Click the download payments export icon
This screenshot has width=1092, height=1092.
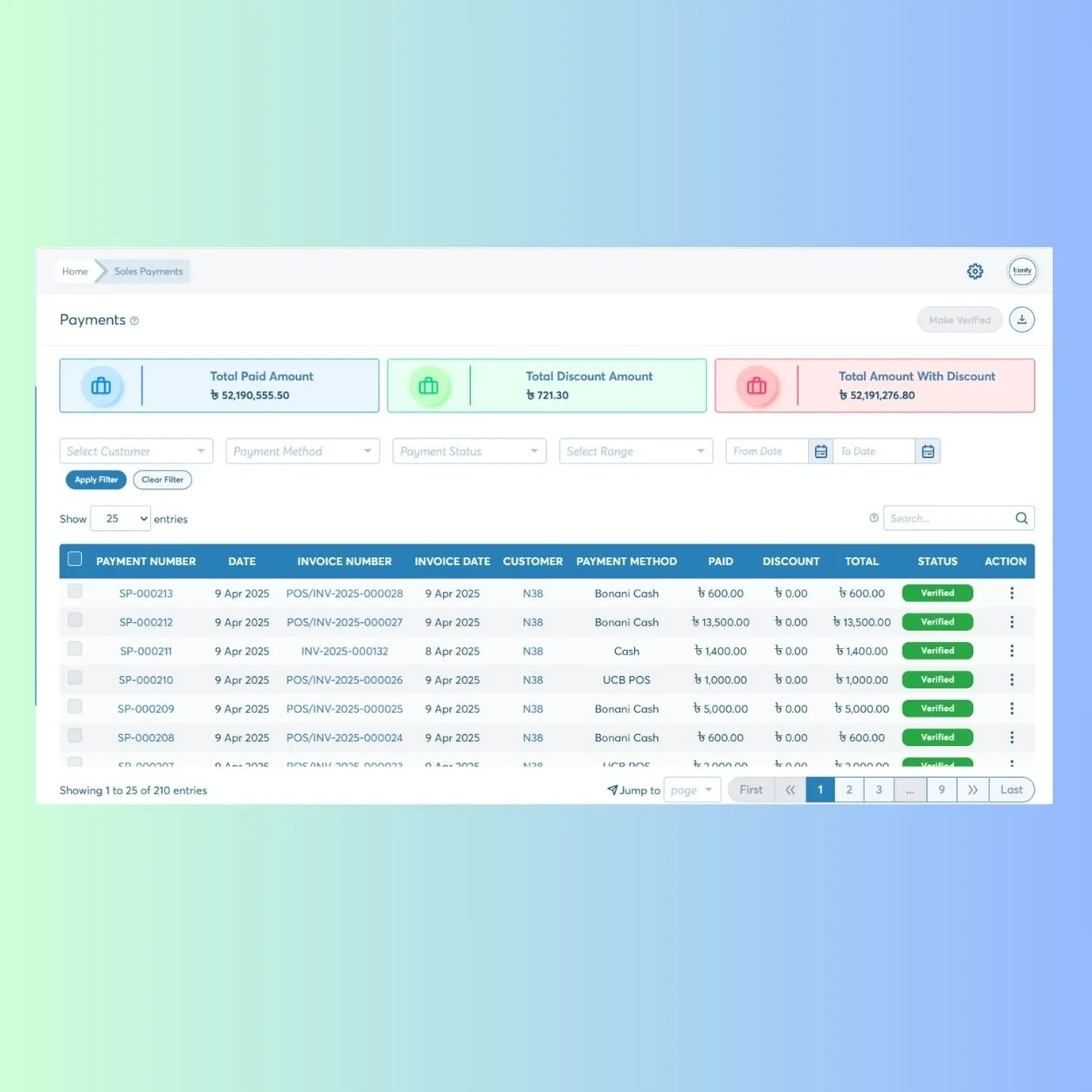[x=1021, y=319]
